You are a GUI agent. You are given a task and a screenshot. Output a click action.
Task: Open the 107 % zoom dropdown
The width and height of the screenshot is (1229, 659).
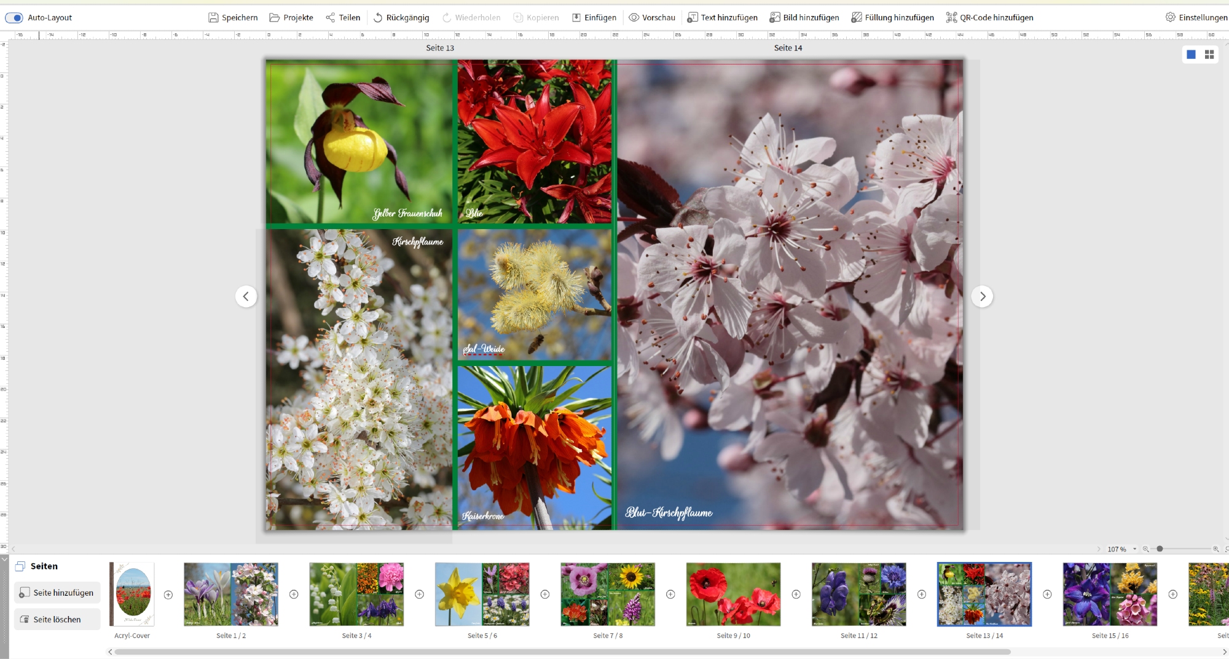click(1134, 549)
